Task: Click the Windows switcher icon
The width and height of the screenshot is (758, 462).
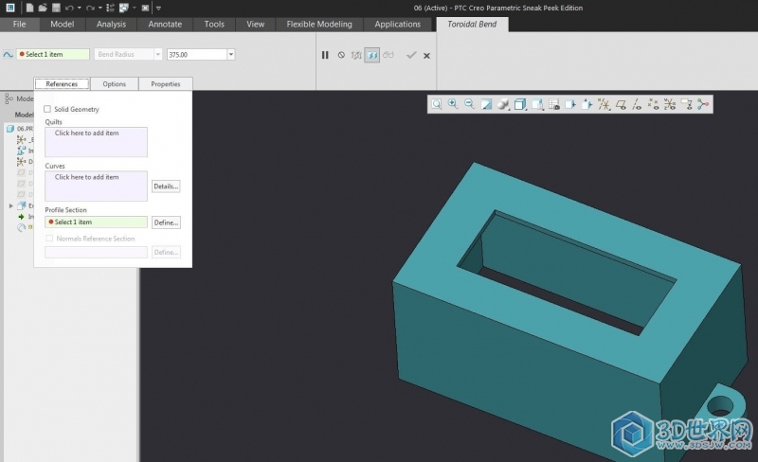Action: tap(124, 8)
